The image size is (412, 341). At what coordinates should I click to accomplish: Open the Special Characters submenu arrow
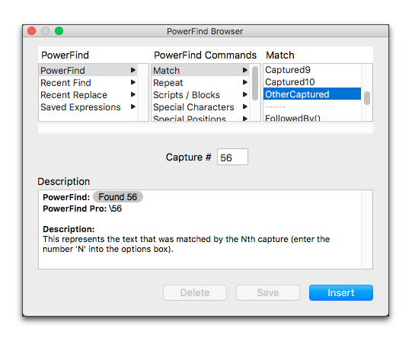coord(245,107)
